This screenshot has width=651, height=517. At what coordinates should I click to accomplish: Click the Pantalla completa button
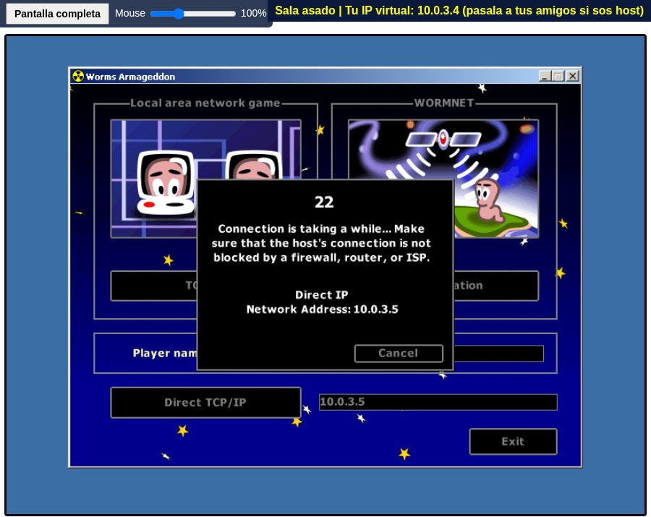pos(57,14)
